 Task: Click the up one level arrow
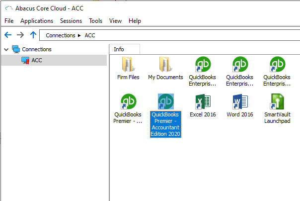(x=33, y=35)
